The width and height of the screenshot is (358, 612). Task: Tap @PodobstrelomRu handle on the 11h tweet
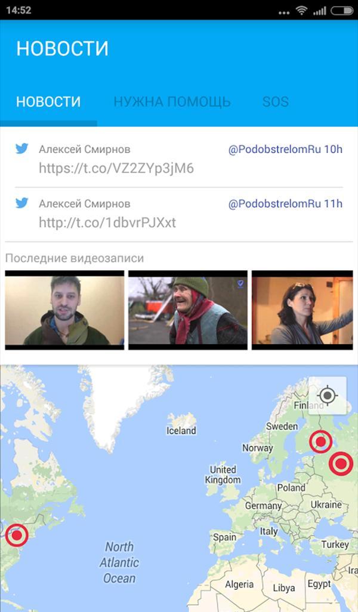pyautogui.click(x=274, y=204)
